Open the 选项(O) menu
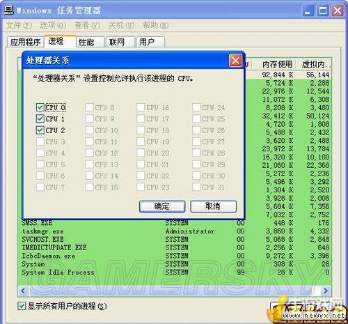The height and width of the screenshot is (324, 348). pyautogui.click(x=53, y=25)
